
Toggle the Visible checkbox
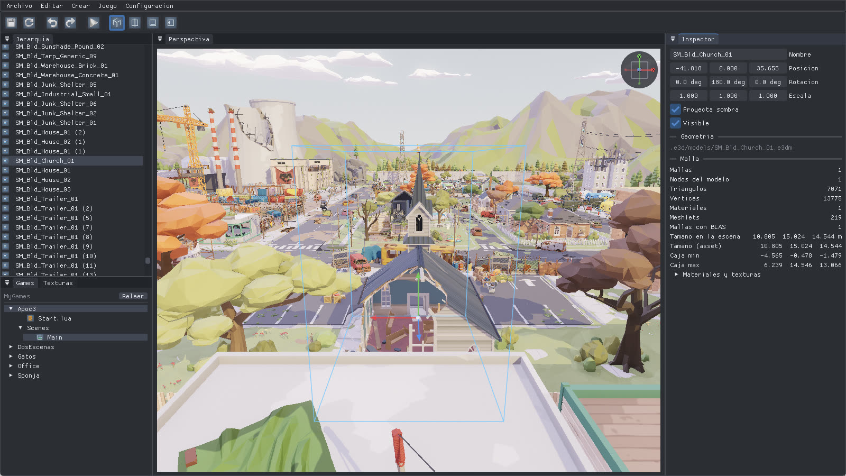[x=675, y=123]
